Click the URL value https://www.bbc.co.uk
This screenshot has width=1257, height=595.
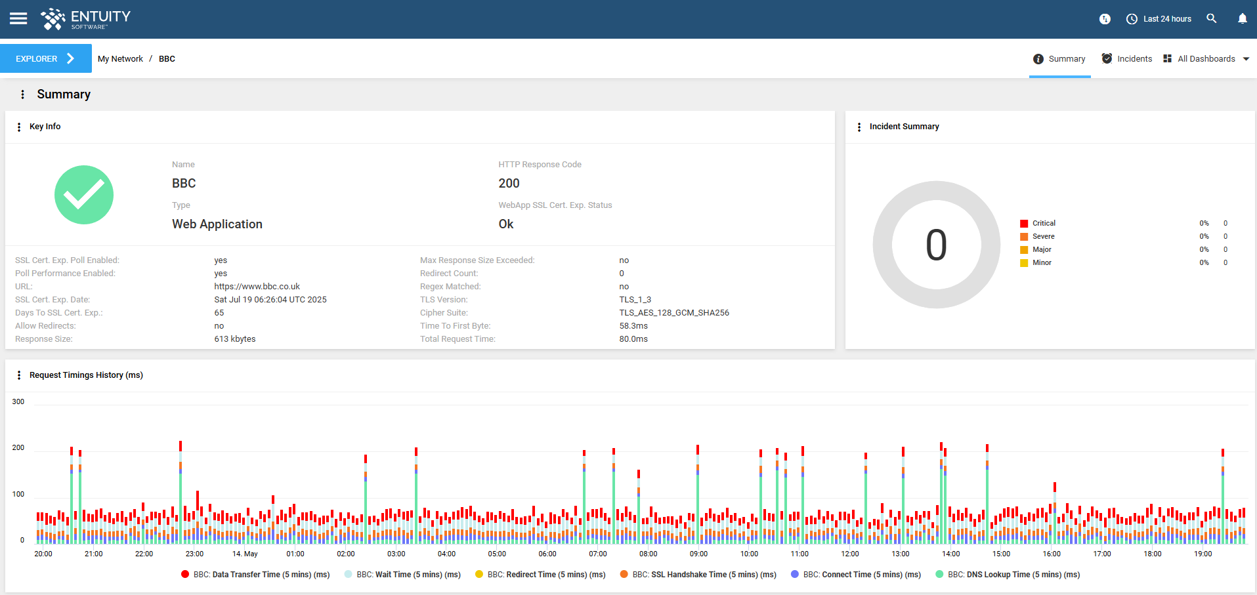pos(257,287)
